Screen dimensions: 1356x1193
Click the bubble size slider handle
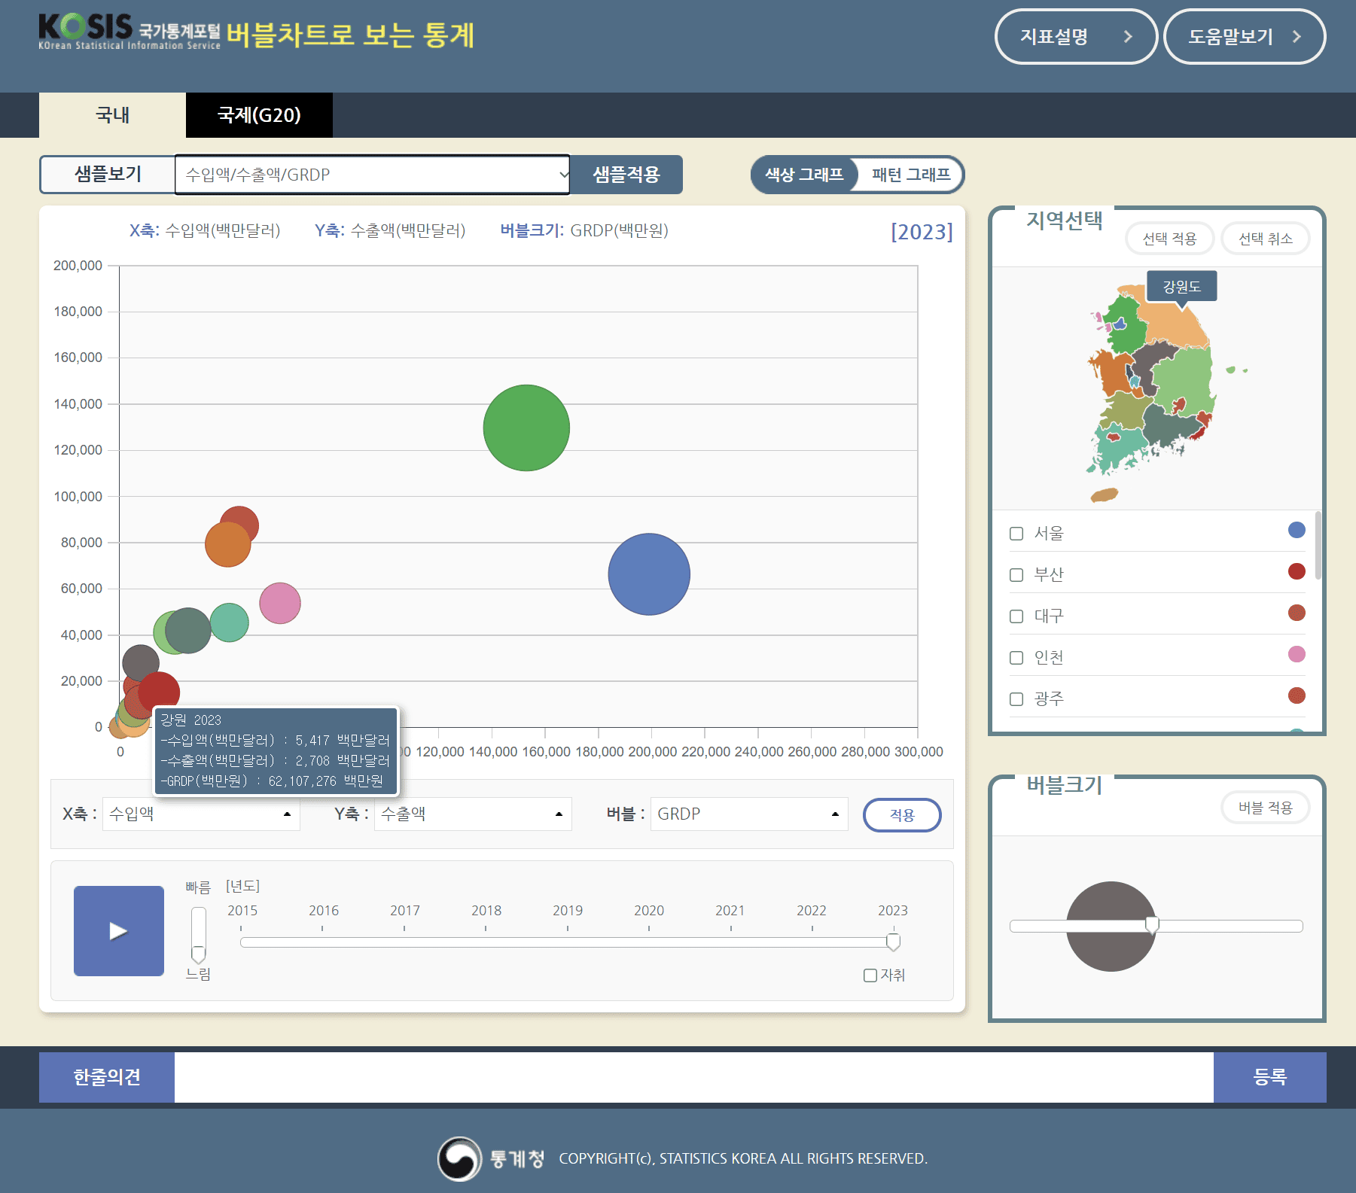[x=1151, y=925]
